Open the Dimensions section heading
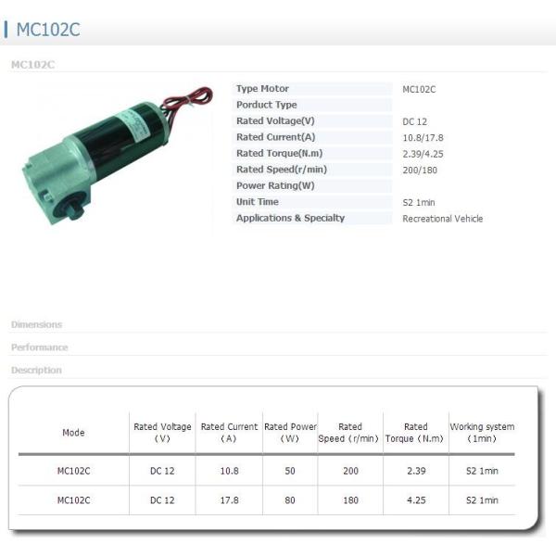 (x=36, y=324)
